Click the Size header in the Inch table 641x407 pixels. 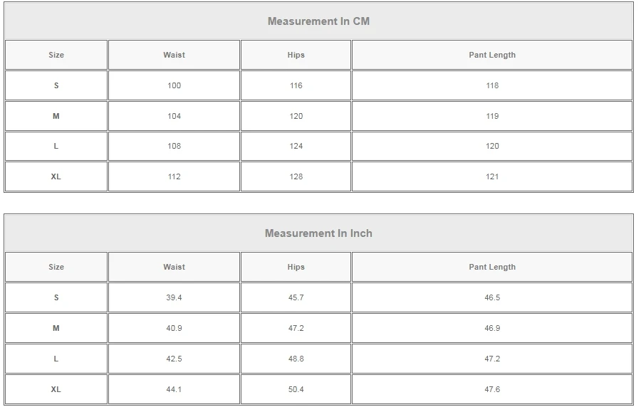coord(56,268)
